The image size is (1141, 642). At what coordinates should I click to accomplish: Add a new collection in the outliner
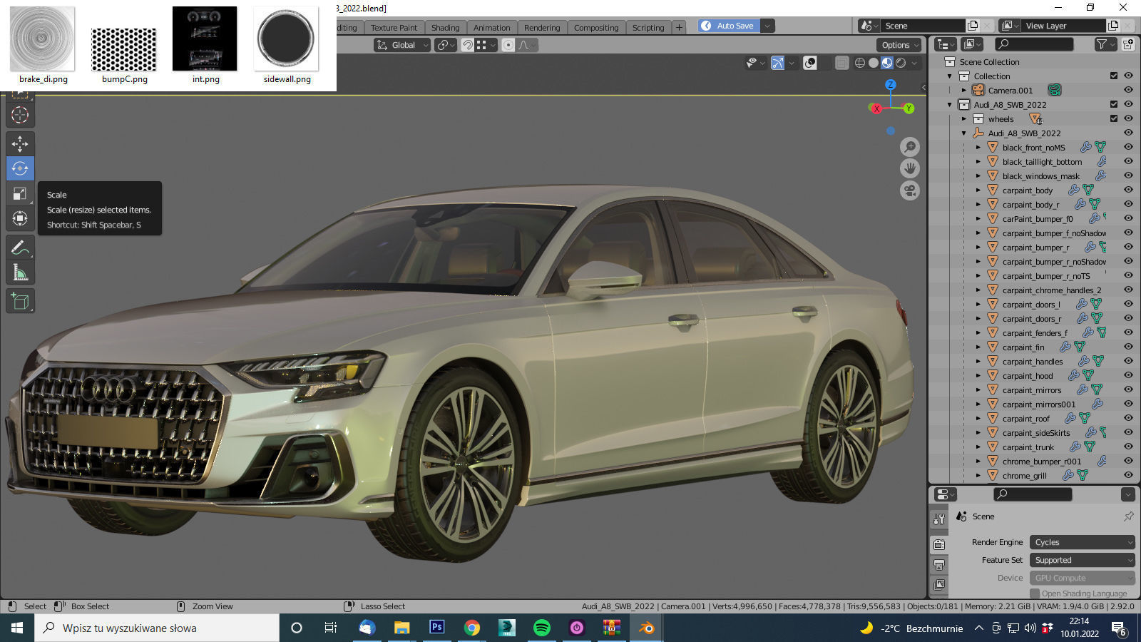point(1128,44)
